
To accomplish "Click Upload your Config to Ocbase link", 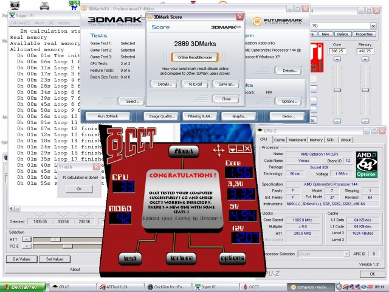I will point(182,218).
